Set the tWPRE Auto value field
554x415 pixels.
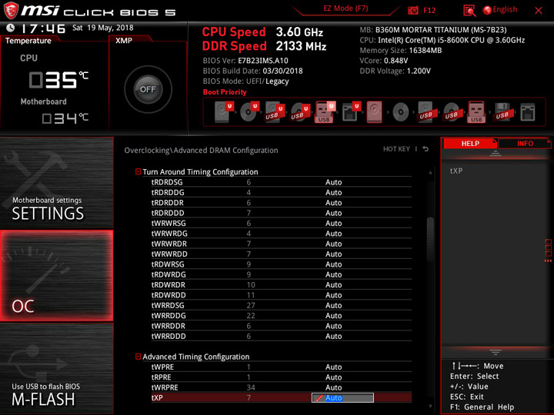(333, 367)
